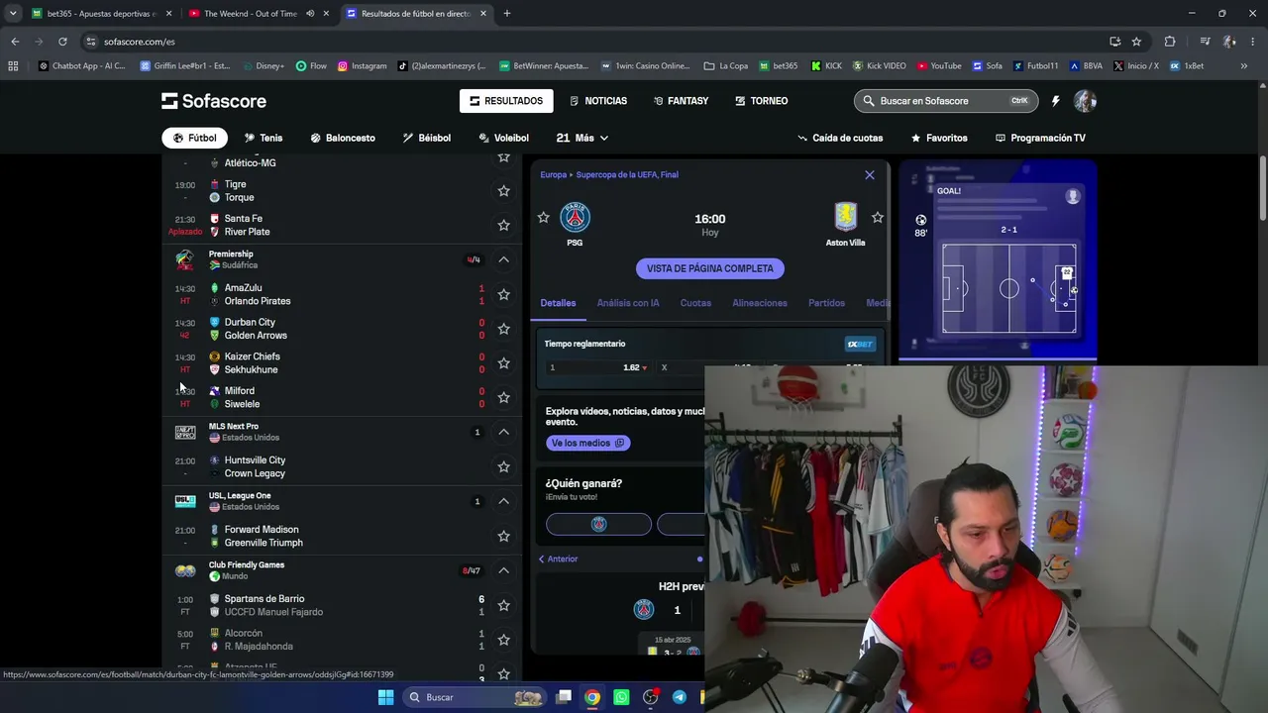The width and height of the screenshot is (1268, 713).
Task: Open the Instagram bookmark
Action: [363, 66]
